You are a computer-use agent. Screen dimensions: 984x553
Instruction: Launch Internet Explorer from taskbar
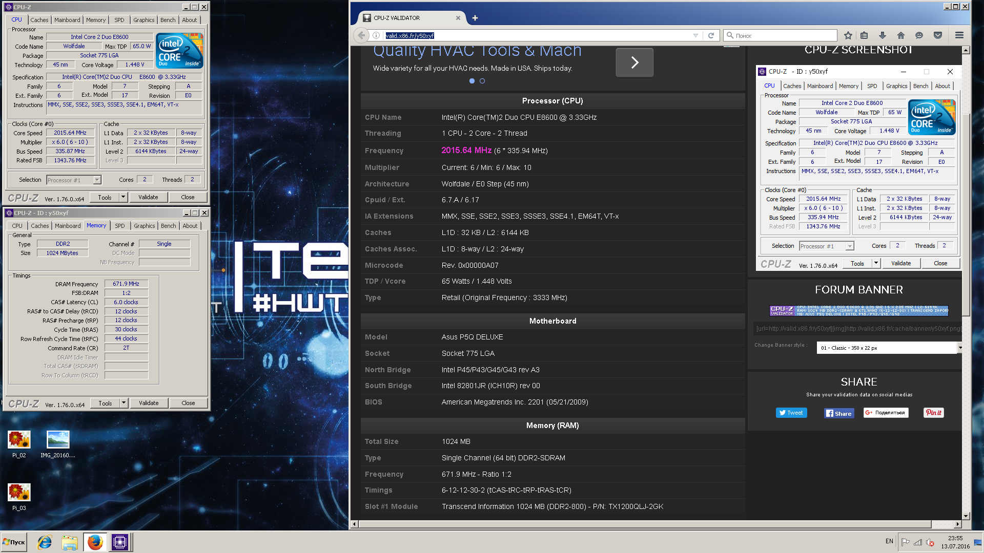tap(45, 542)
